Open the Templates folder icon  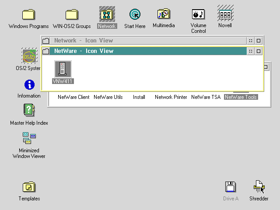pos(29,187)
